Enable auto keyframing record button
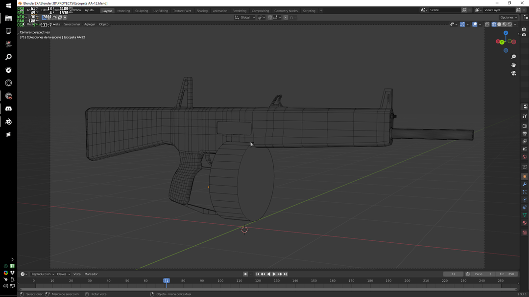Screen dimensions: 529x297 point(245,274)
